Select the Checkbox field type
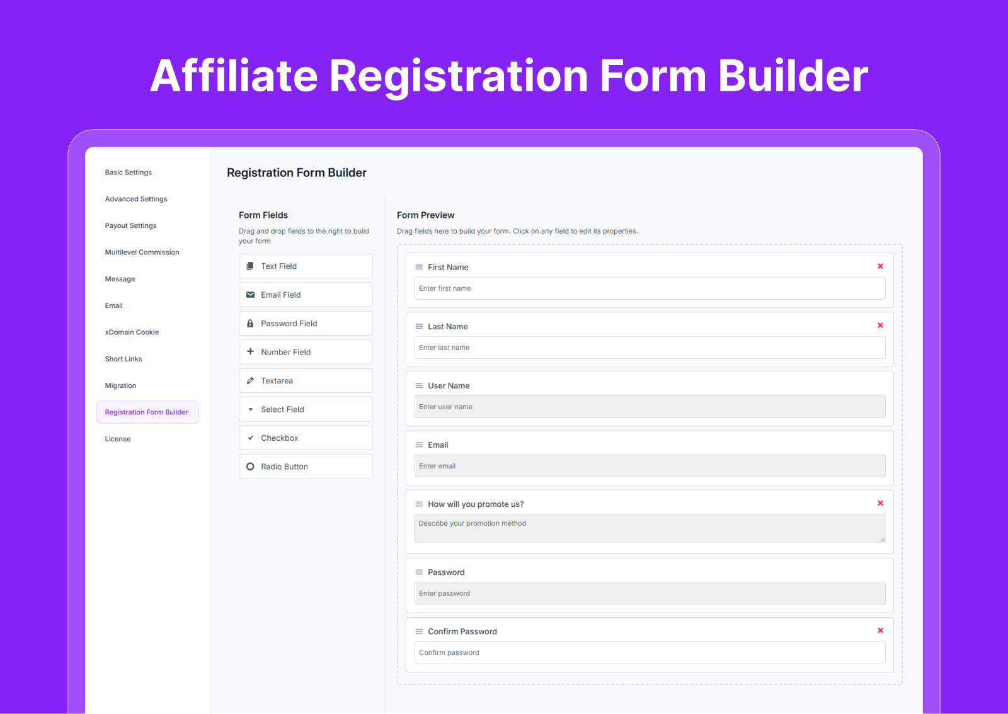Viewport: 1008px width, 714px height. (x=306, y=438)
